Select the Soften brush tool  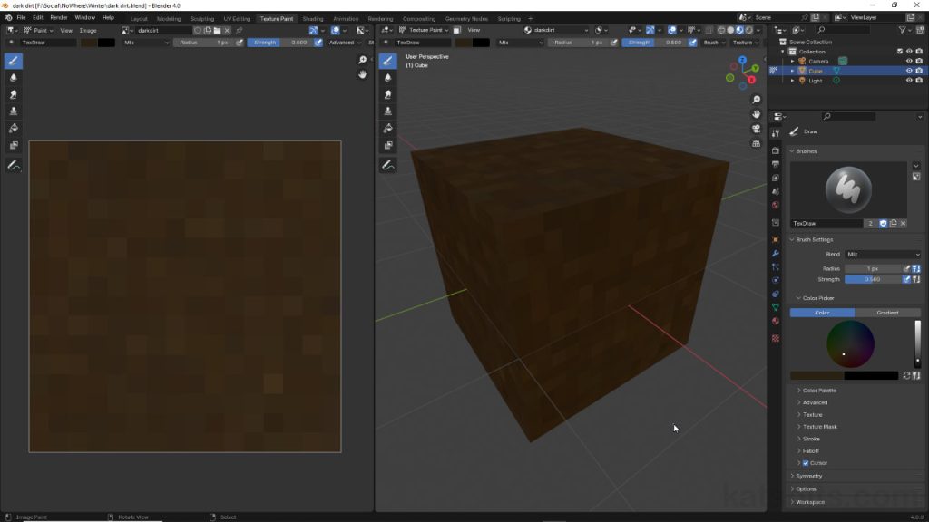[13, 78]
